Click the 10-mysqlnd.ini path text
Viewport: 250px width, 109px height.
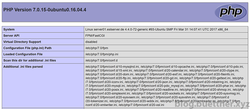point(112,67)
